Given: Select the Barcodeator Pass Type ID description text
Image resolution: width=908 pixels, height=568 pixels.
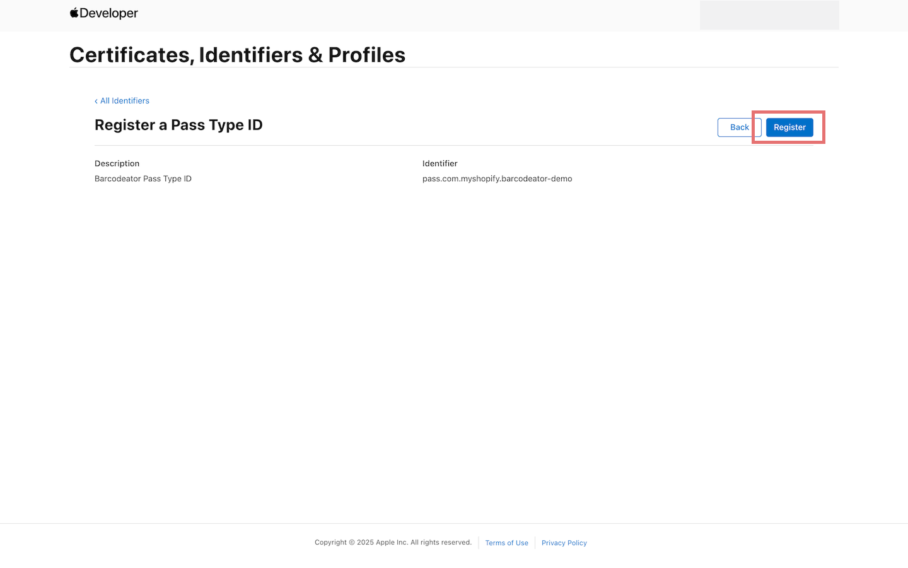Looking at the screenshot, I should 143,179.
